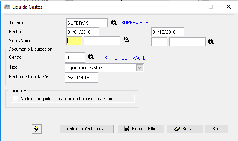The width and height of the screenshot is (238, 141).
Task: Open the binoculars lookup after the first Serie/Número fields
Action: click(126, 40)
